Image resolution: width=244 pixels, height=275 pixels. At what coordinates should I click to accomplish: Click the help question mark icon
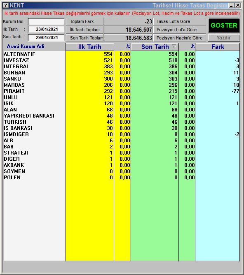click(6, 5)
